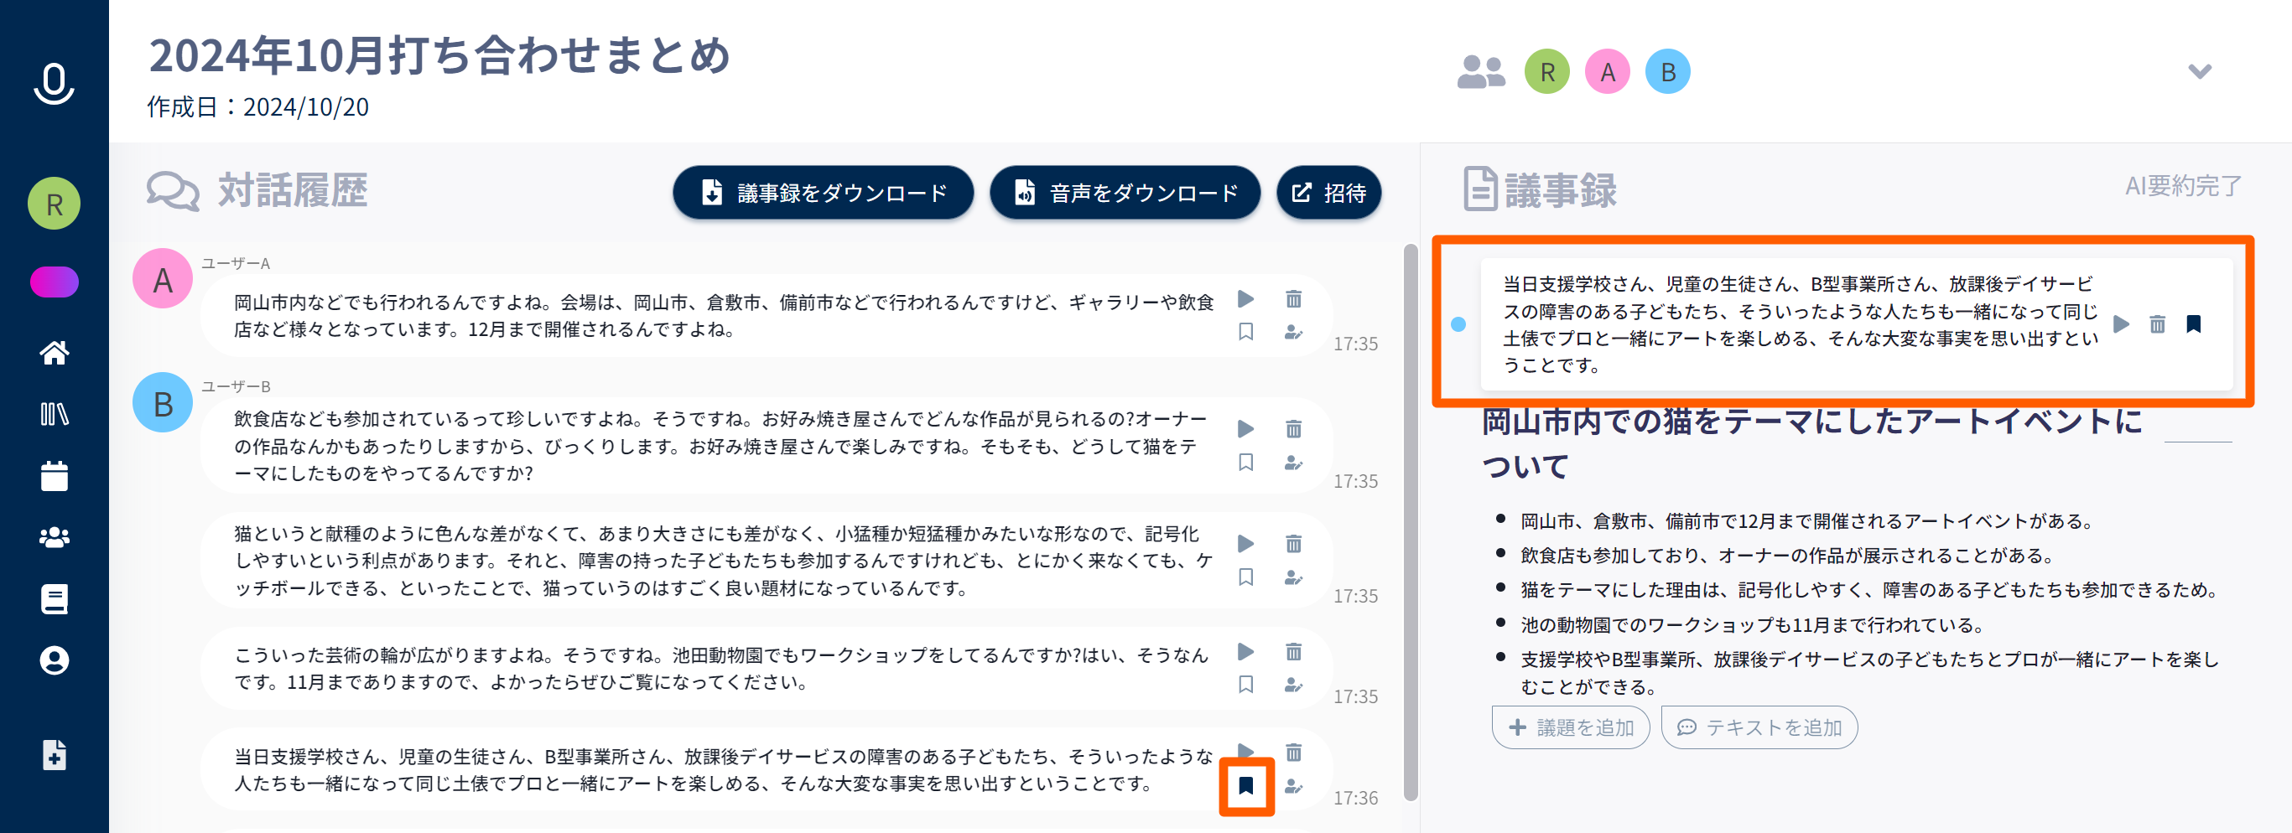Open the calendar from the sidebar

tap(54, 476)
